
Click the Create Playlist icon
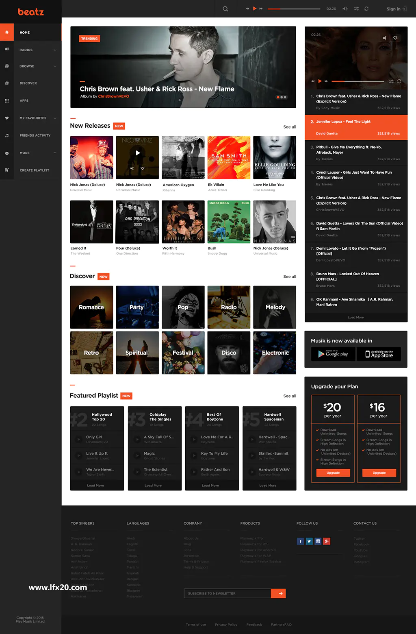tap(7, 170)
